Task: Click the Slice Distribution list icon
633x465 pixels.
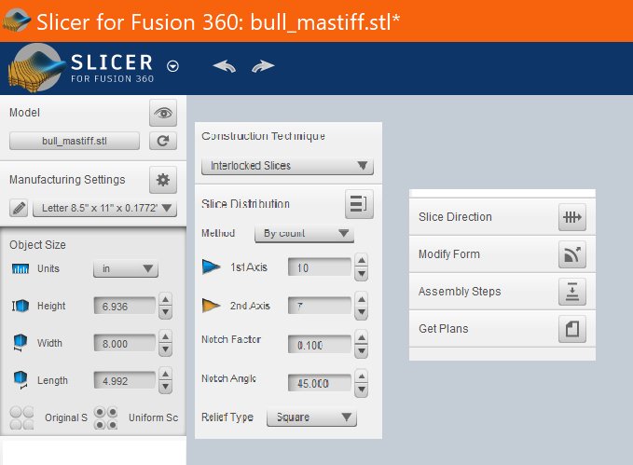Action: click(x=359, y=204)
